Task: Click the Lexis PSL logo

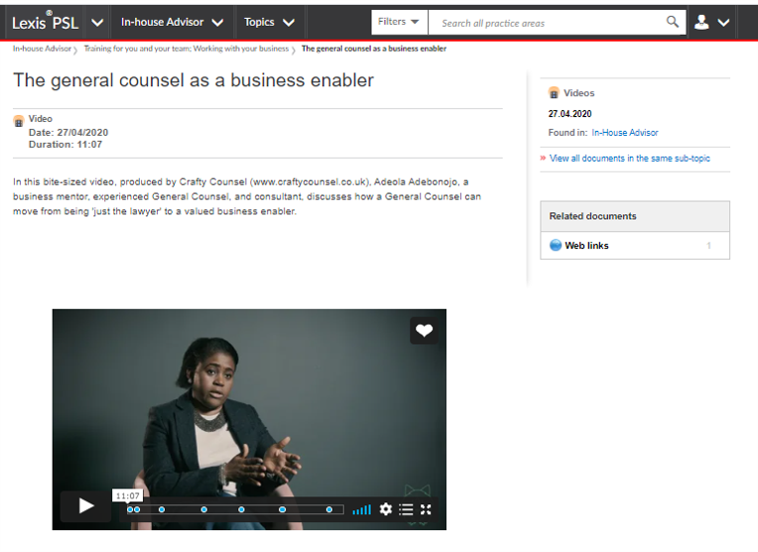Action: click(45, 22)
